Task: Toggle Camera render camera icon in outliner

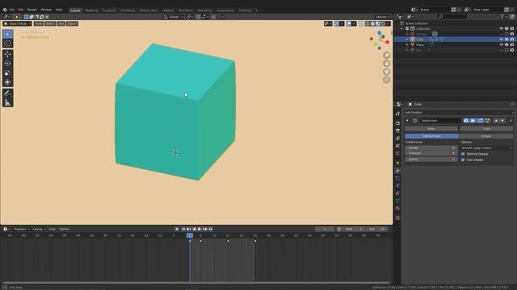Action: 511,34
